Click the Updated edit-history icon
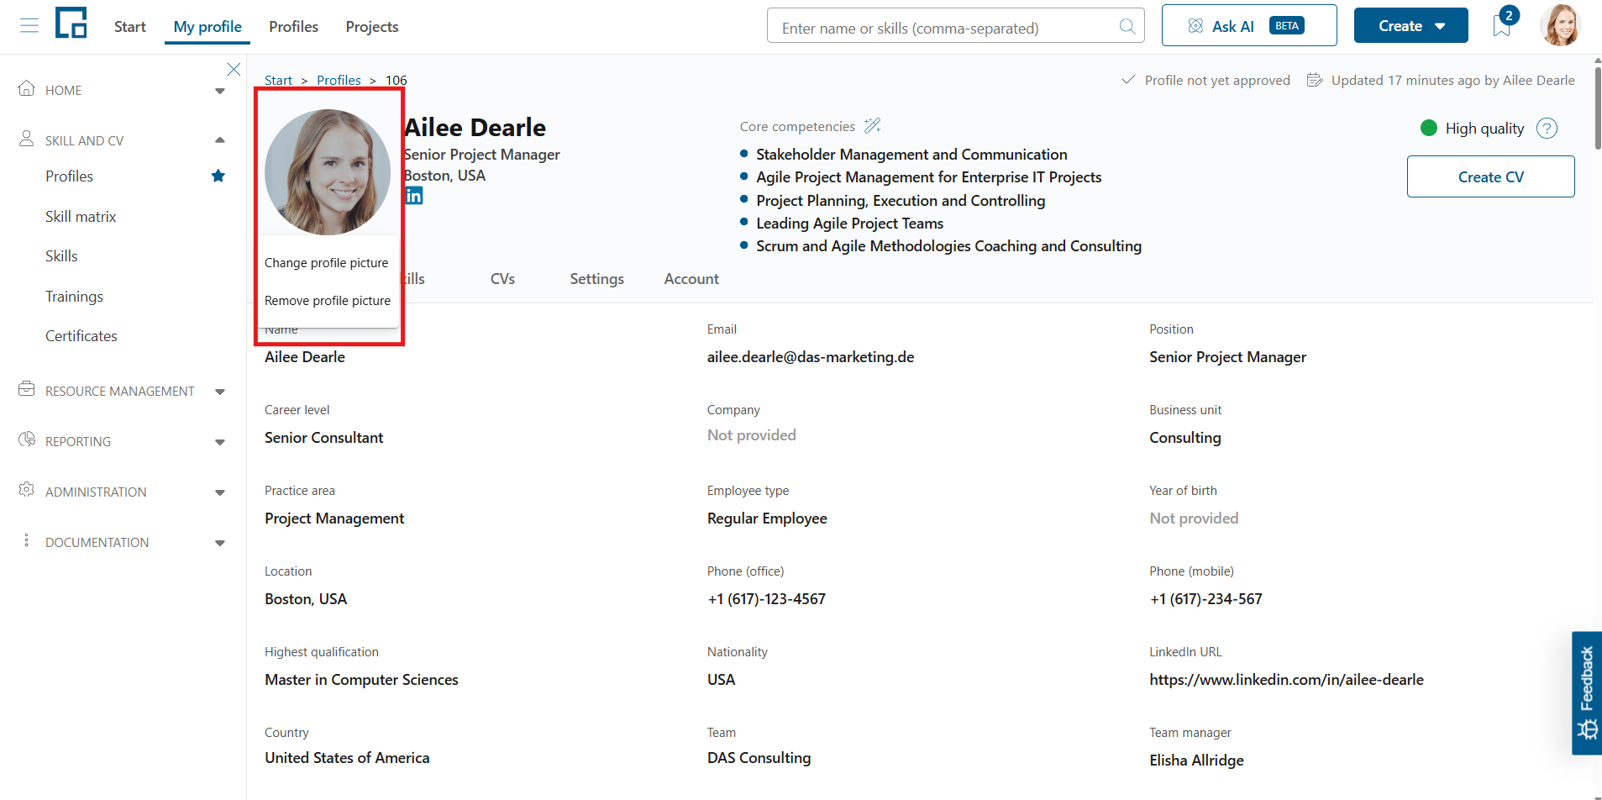The width and height of the screenshot is (1602, 800). tap(1315, 80)
